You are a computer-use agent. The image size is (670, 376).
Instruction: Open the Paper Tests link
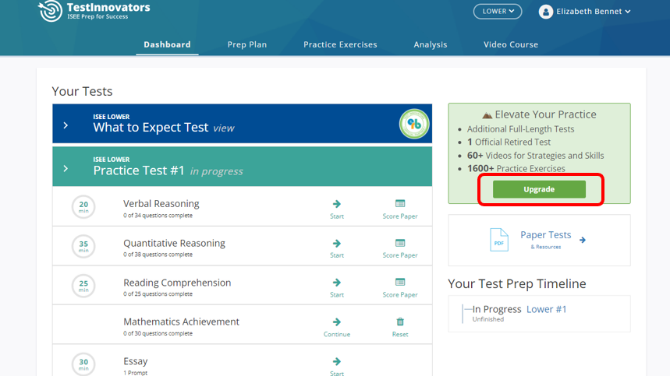(x=546, y=235)
